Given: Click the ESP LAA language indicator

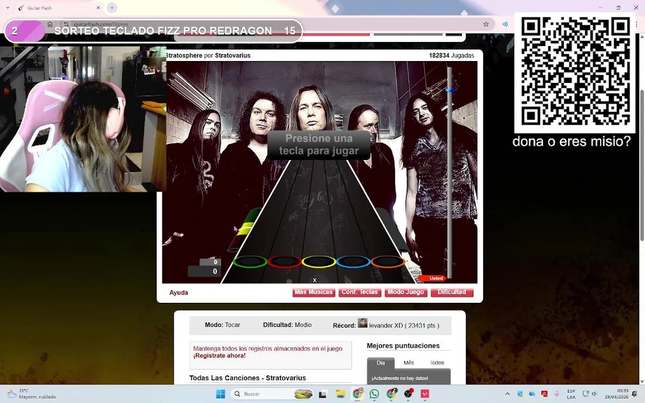Looking at the screenshot, I should tap(571, 394).
